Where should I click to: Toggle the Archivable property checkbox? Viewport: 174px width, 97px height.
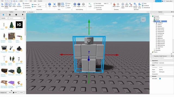click(160, 79)
